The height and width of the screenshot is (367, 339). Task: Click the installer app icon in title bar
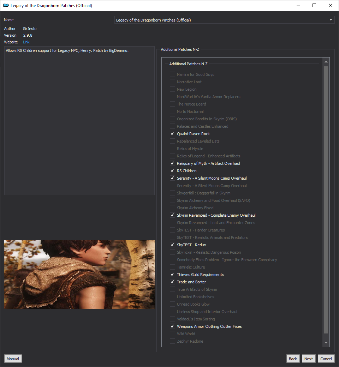6,5
